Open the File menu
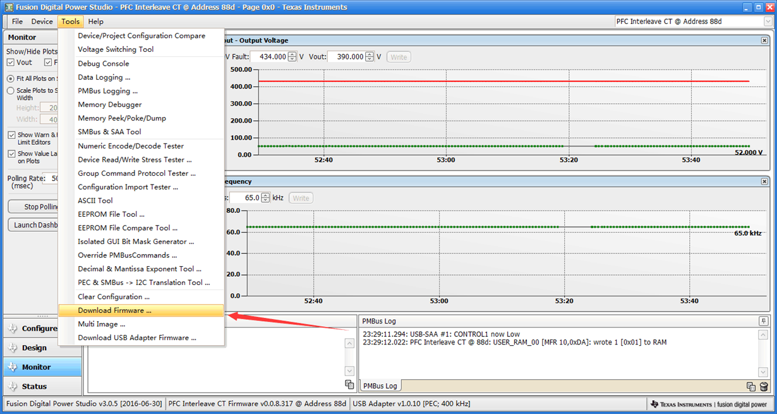The image size is (777, 414). point(17,21)
